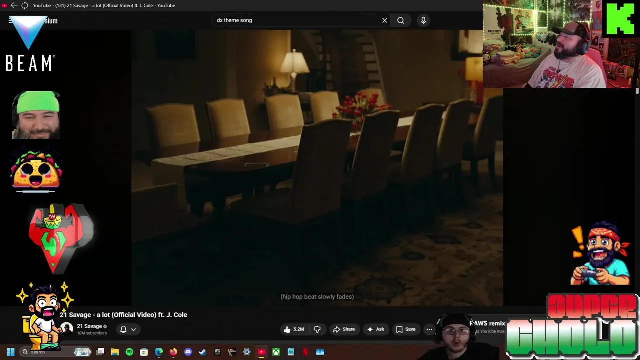Open Microsoft Store from the taskbar

[144, 352]
